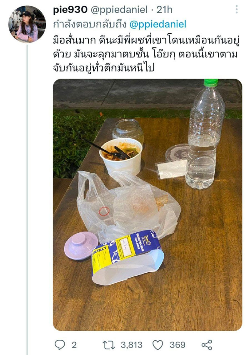Open the tweet's three-dot more options menu
The width and height of the screenshot is (250, 355).
point(237,9)
